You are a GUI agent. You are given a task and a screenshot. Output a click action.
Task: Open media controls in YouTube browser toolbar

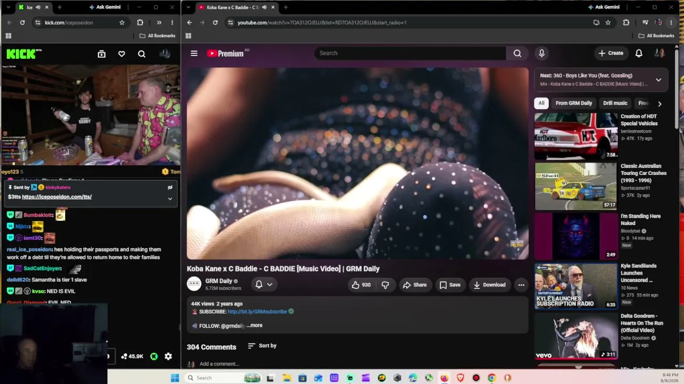point(645,22)
